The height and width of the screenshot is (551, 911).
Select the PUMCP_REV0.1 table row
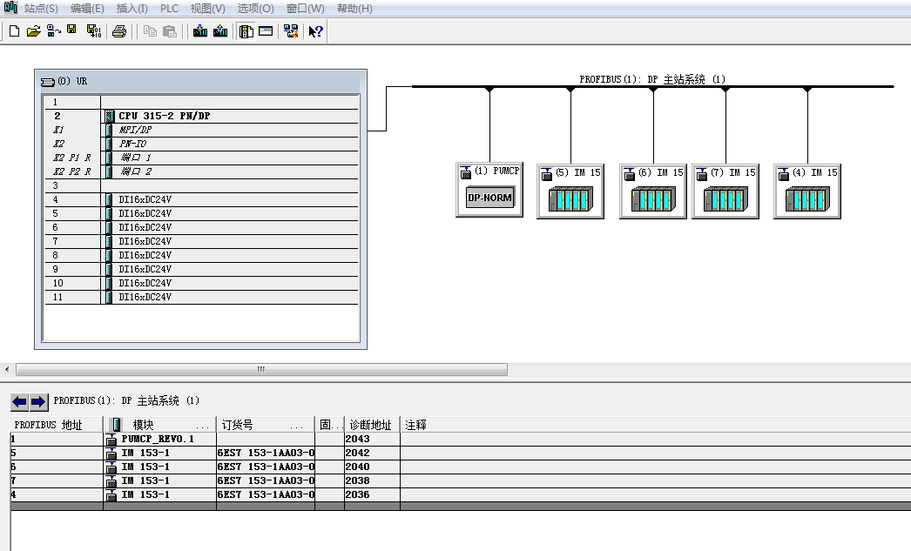(461, 439)
